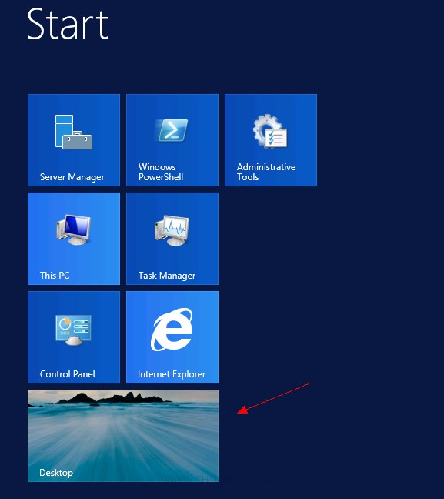This screenshot has height=499, width=444.
Task: Launch Windows PowerShell tile
Action: [172, 140]
